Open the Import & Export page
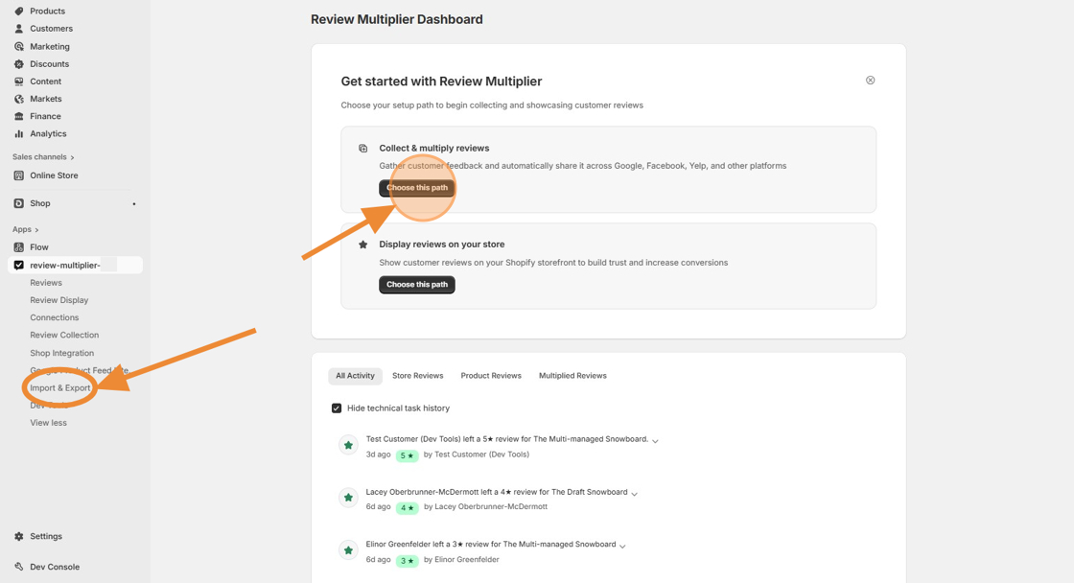1074x583 pixels. click(60, 387)
